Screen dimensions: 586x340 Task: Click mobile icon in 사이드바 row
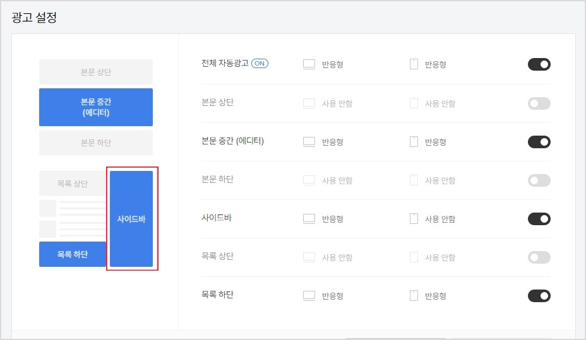coord(414,219)
